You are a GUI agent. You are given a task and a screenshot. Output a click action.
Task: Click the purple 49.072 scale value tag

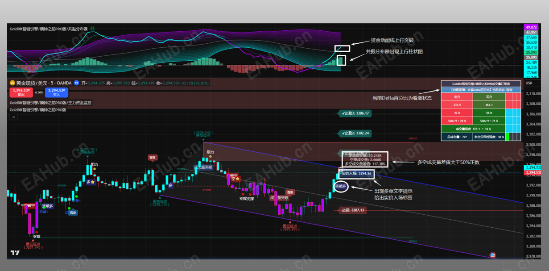(532, 27)
